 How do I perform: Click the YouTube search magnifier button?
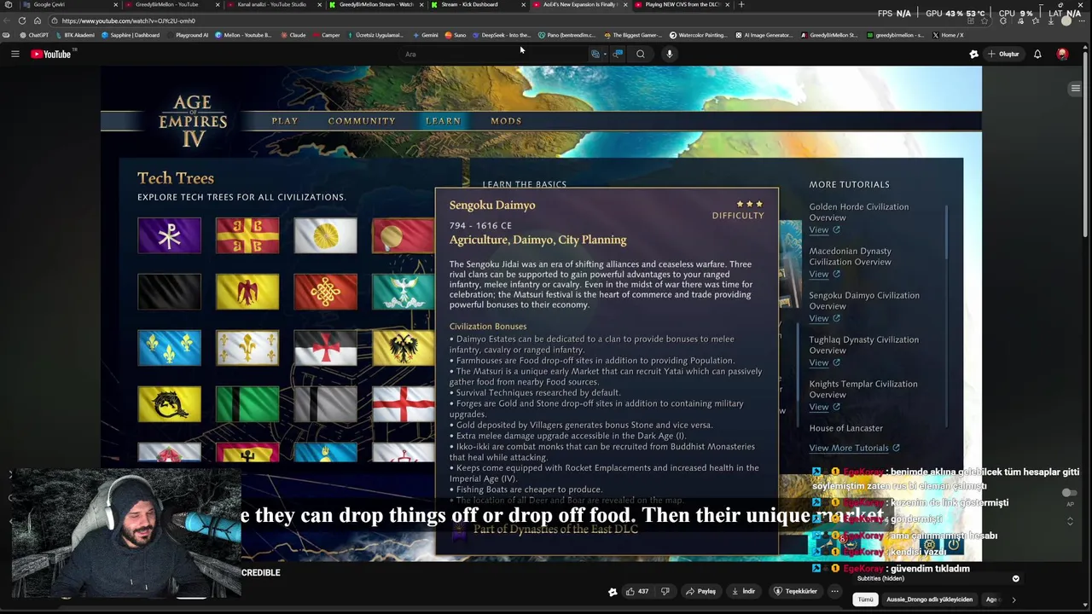pos(641,54)
